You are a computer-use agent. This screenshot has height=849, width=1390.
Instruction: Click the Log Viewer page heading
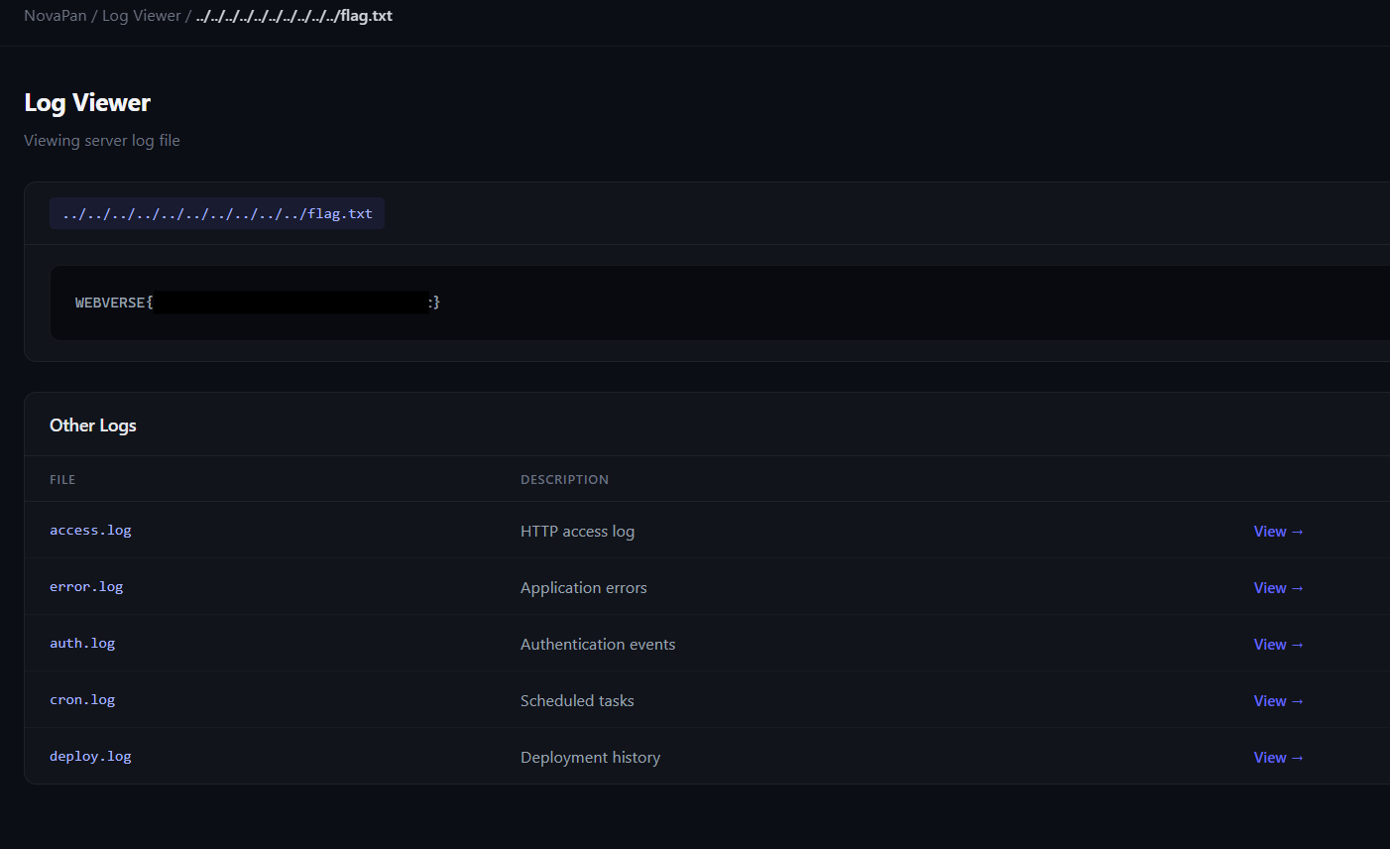pyautogui.click(x=87, y=103)
